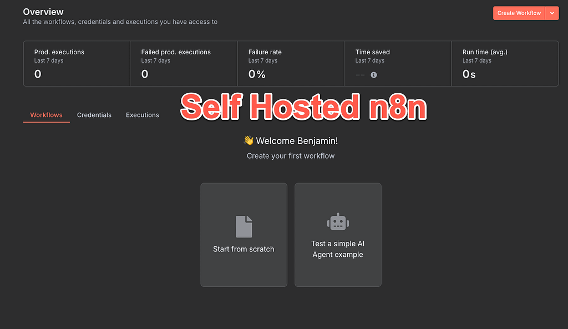The height and width of the screenshot is (329, 568).
Task: Open the Executions tab
Action: click(143, 115)
